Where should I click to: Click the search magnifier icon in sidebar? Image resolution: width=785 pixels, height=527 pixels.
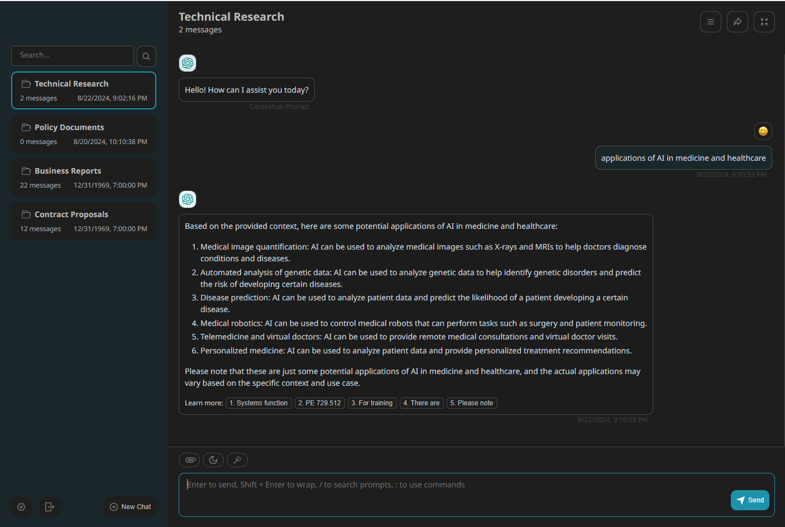[146, 56]
